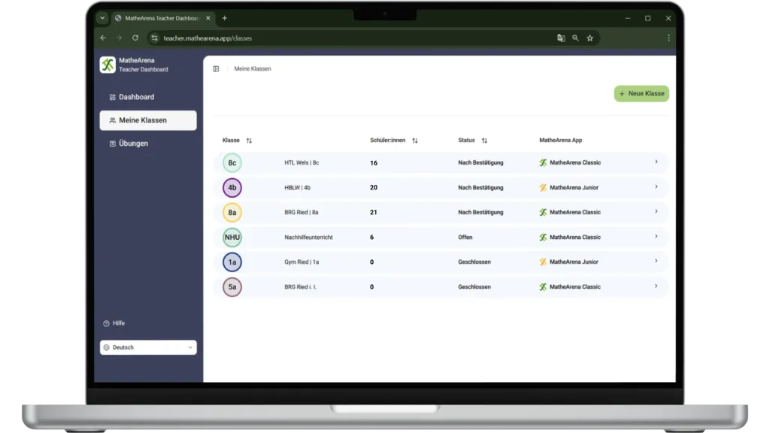Click the browser back arrow
The image size is (770, 433).
click(103, 38)
